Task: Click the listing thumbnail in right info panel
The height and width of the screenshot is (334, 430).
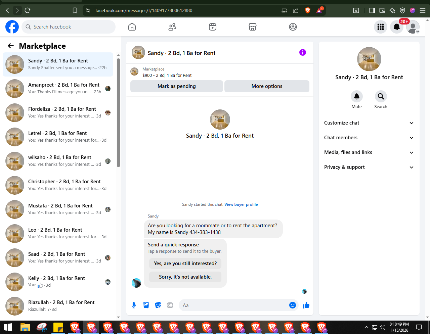Action: (x=369, y=59)
